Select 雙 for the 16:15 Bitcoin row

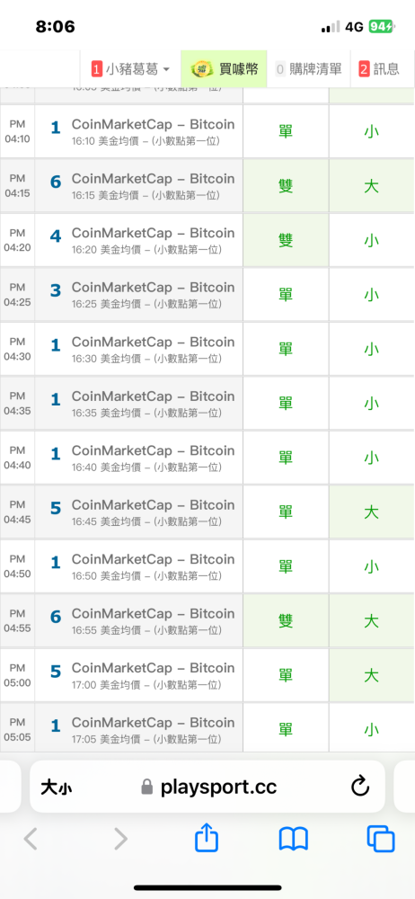[286, 186]
